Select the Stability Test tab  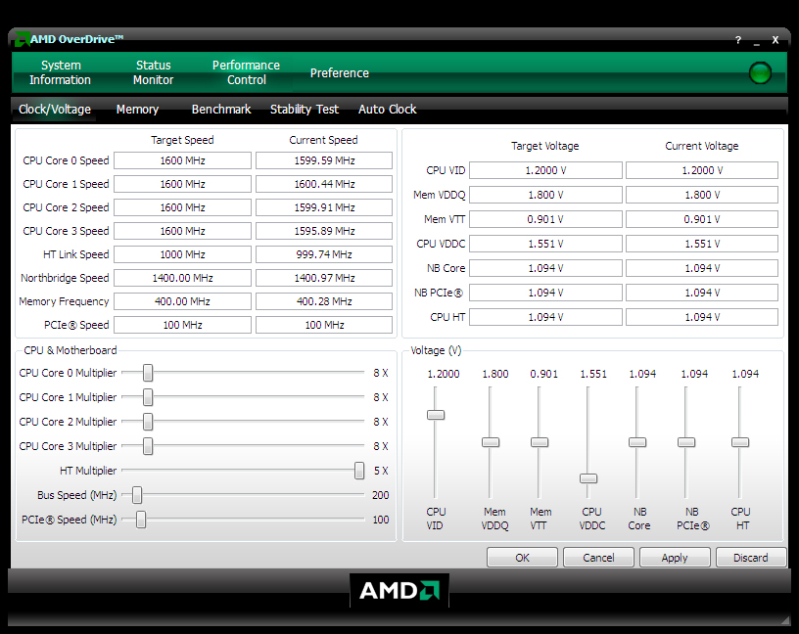click(x=305, y=109)
